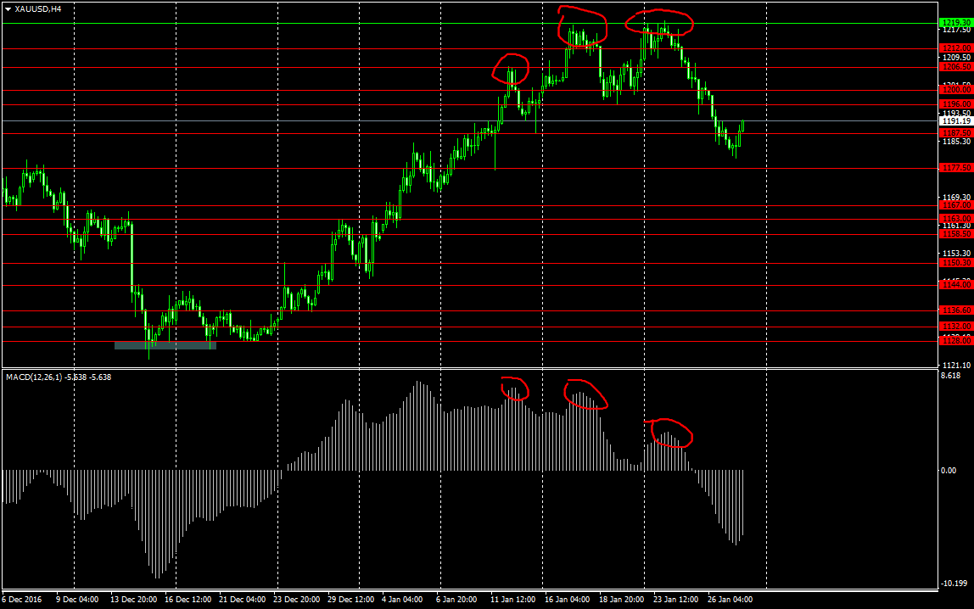This screenshot has height=609, width=974.
Task: Select the red 1132.00 price level label
Action: tap(956, 327)
